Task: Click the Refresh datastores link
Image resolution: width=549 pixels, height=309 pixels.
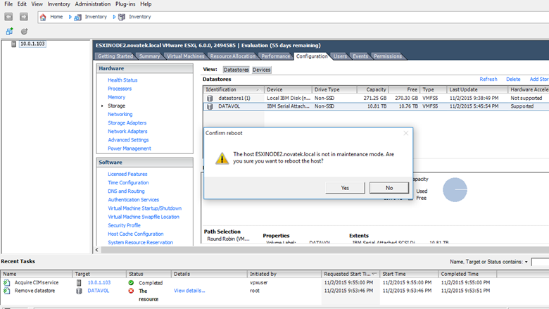Action: [488, 79]
